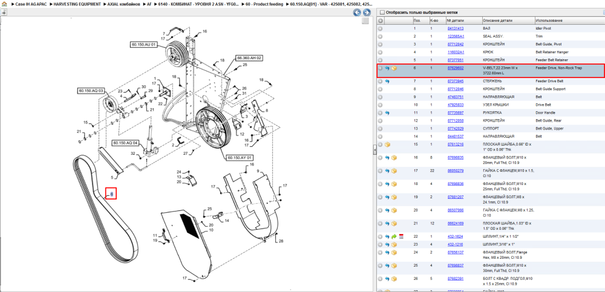Image resolution: width=605 pixels, height=292 pixels.
Task: Open part number 87629602 link
Action: tap(456, 68)
